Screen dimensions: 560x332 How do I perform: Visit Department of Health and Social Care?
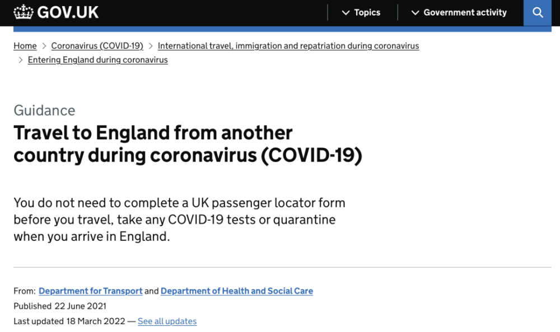237,291
